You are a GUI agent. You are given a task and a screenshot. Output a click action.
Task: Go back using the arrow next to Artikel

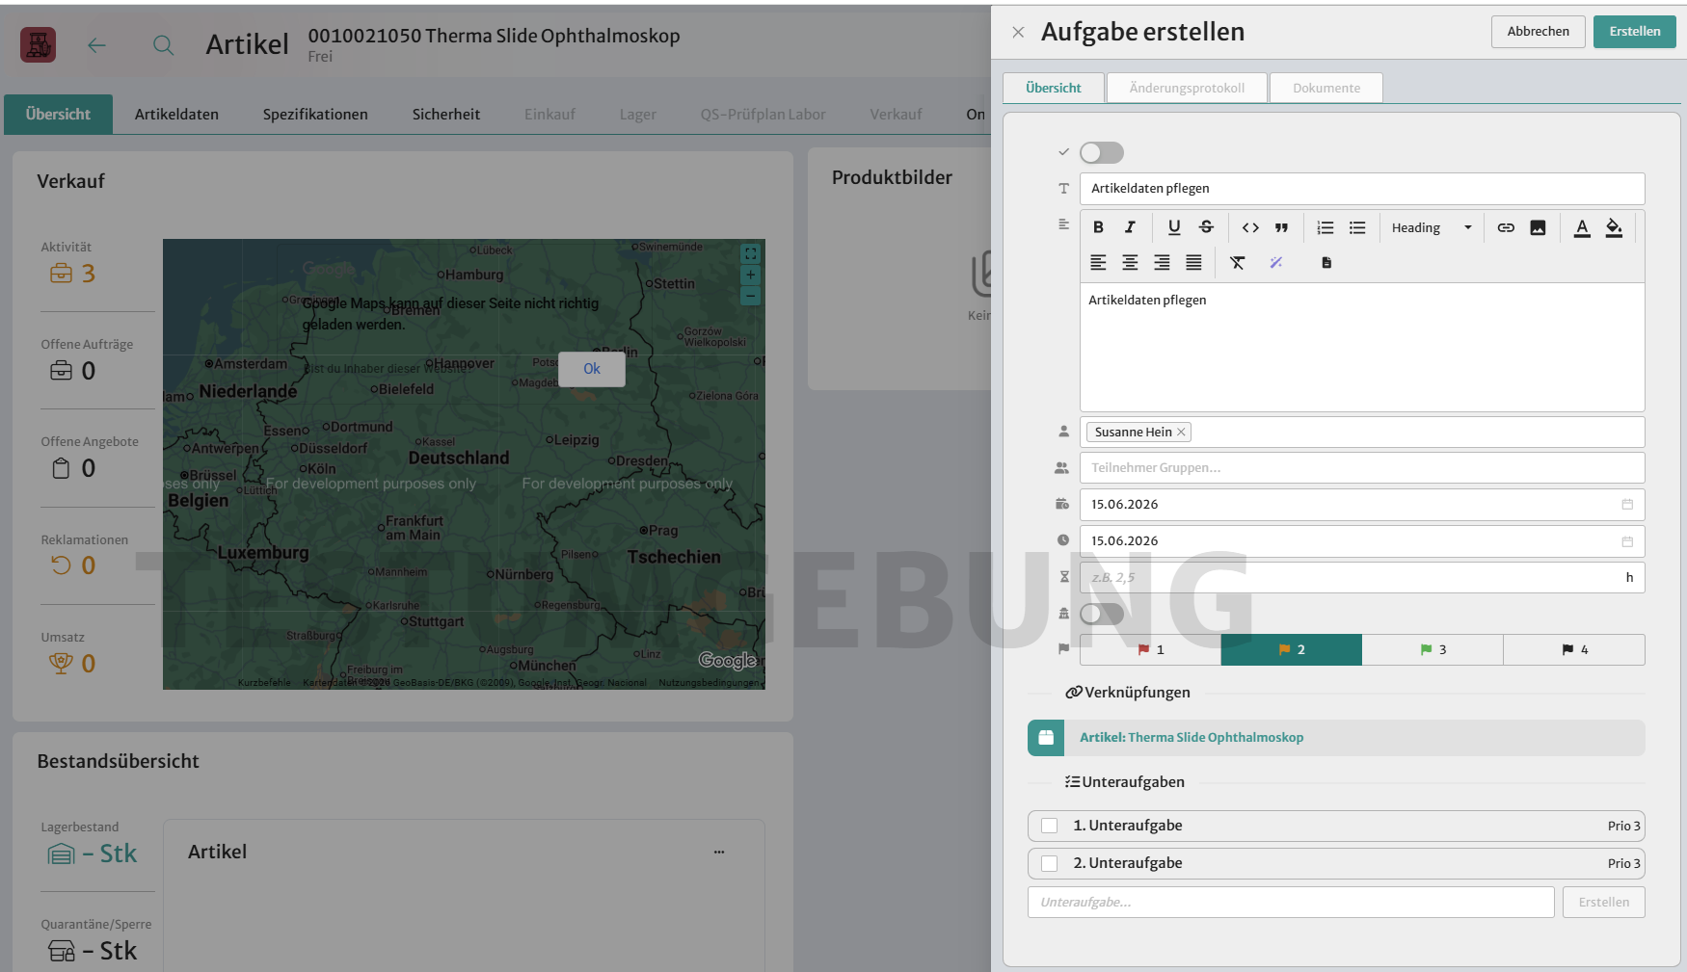[96, 45]
